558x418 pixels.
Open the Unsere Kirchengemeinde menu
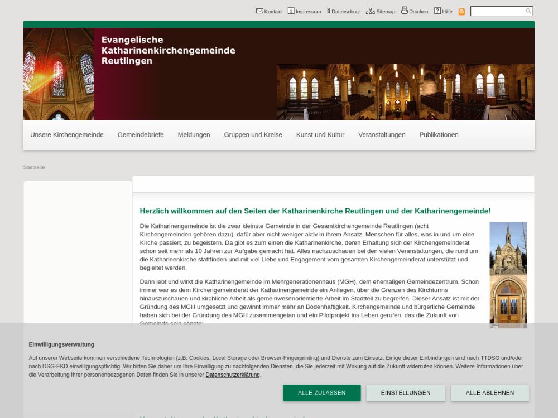point(67,135)
